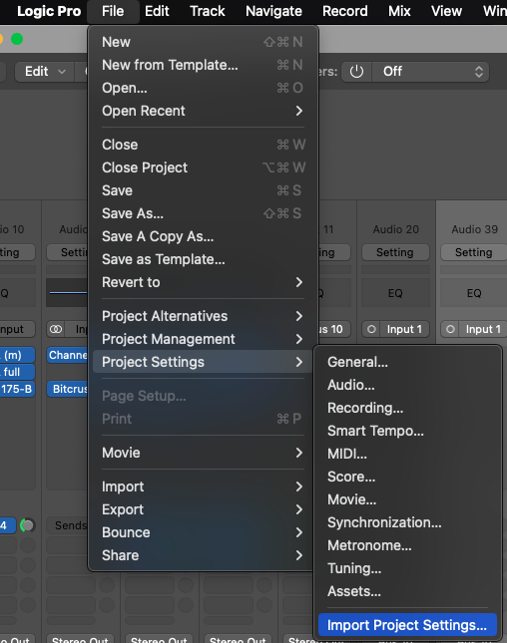Open the Navigate menu
Image resolution: width=507 pixels, height=643 pixels.
tap(273, 11)
